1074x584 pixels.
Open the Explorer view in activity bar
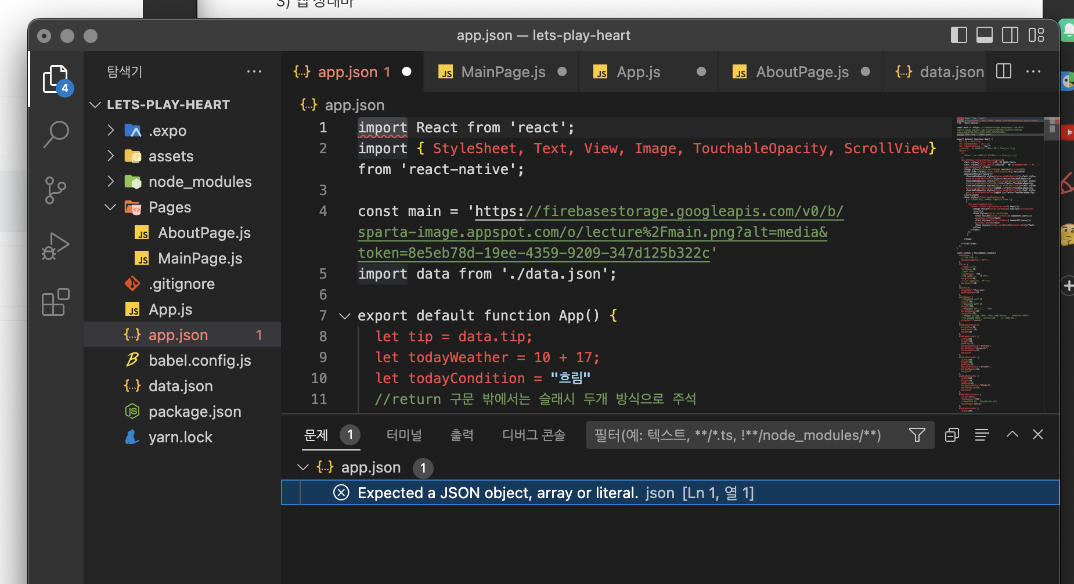56,79
